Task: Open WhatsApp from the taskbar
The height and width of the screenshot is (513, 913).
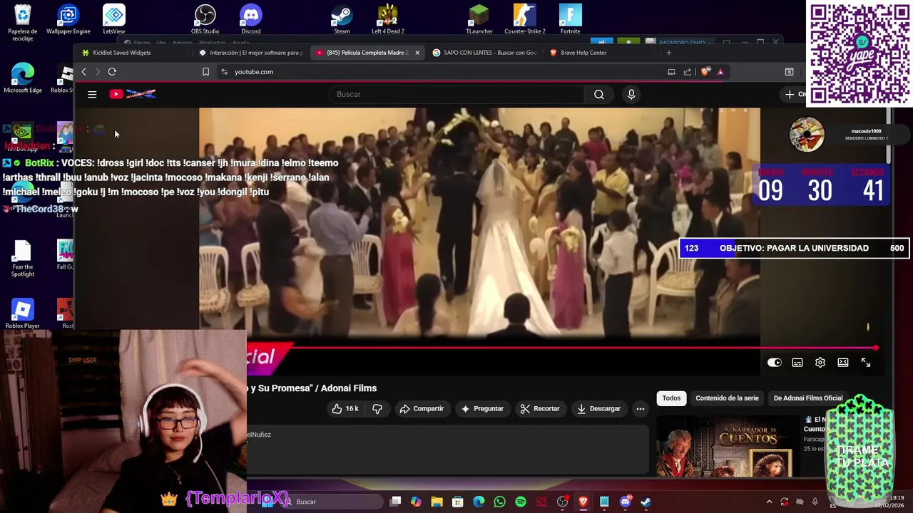Action: [x=500, y=502]
